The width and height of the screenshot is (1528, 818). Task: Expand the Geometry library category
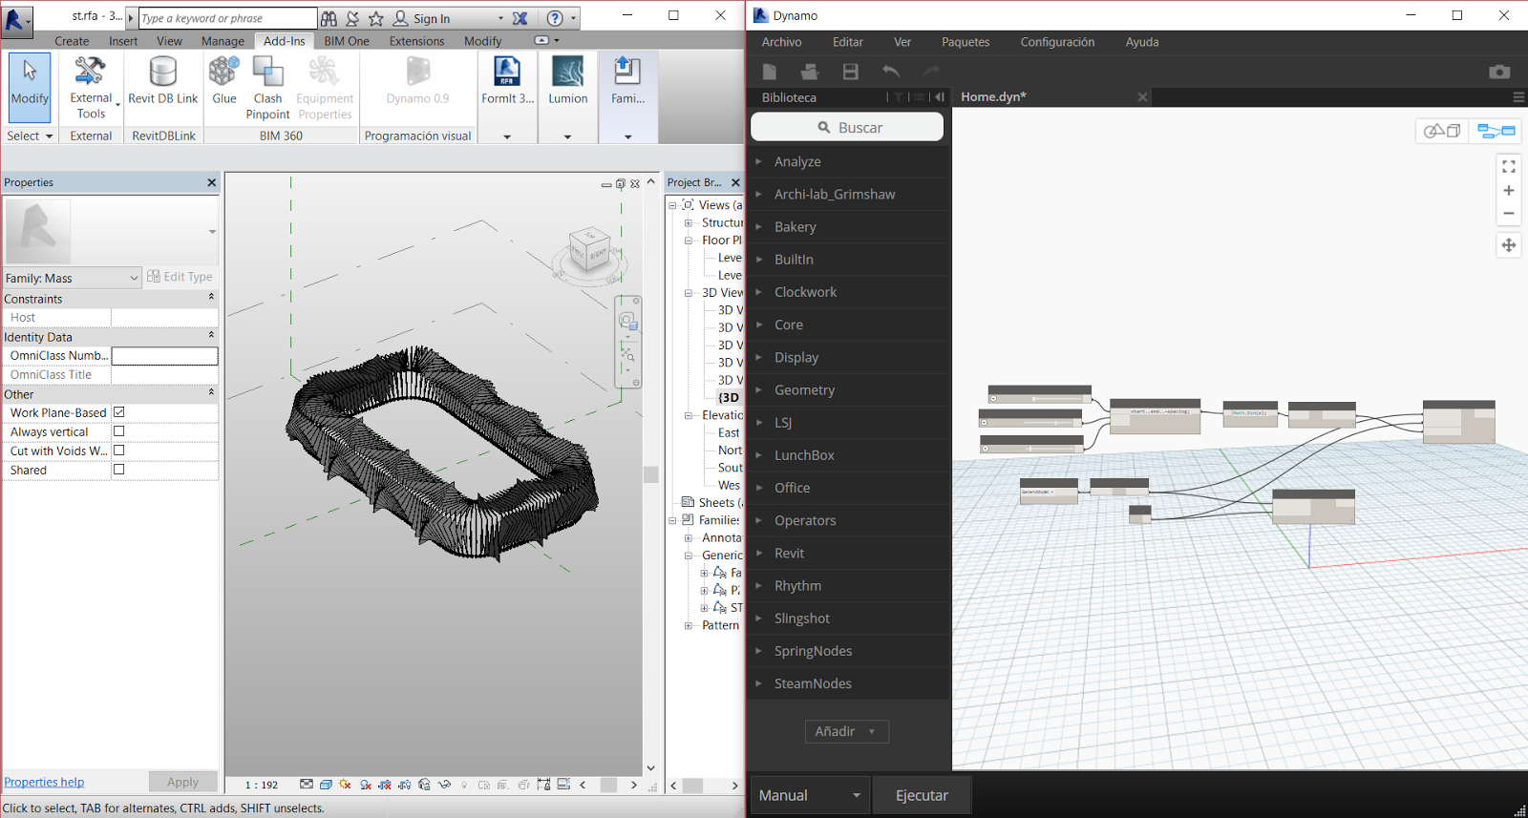click(x=804, y=389)
